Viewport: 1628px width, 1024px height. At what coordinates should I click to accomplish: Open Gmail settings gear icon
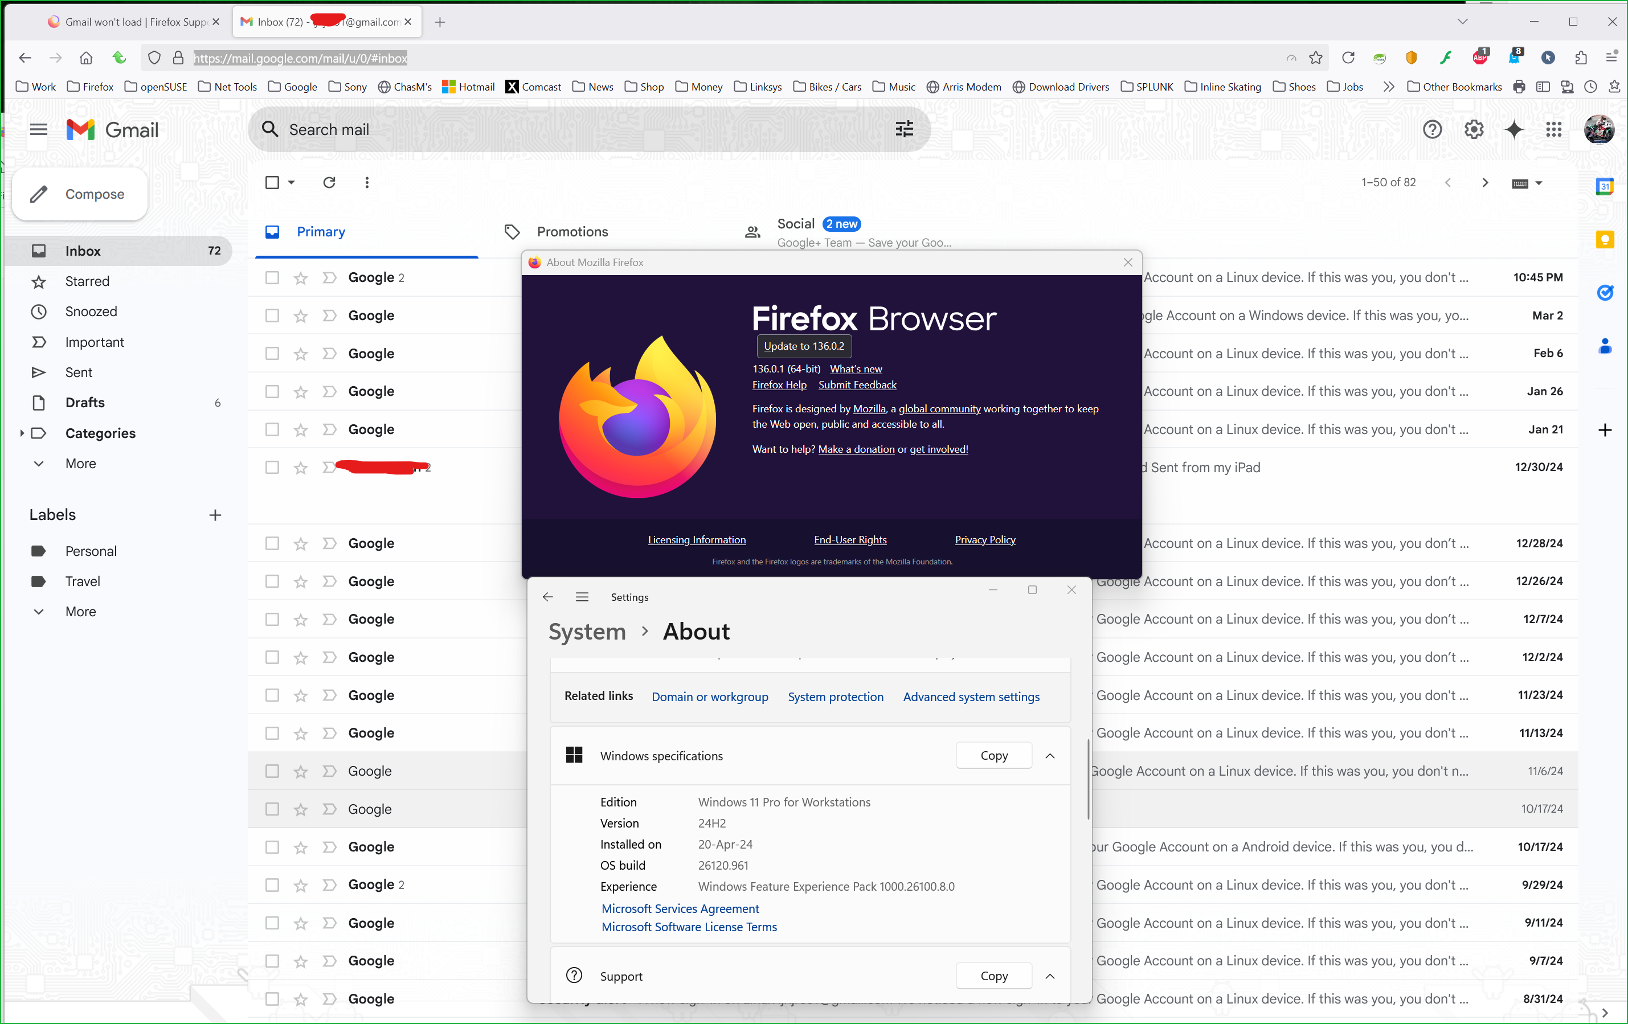tap(1473, 129)
